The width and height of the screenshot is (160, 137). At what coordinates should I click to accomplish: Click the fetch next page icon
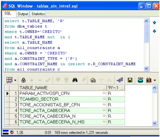point(58,80)
